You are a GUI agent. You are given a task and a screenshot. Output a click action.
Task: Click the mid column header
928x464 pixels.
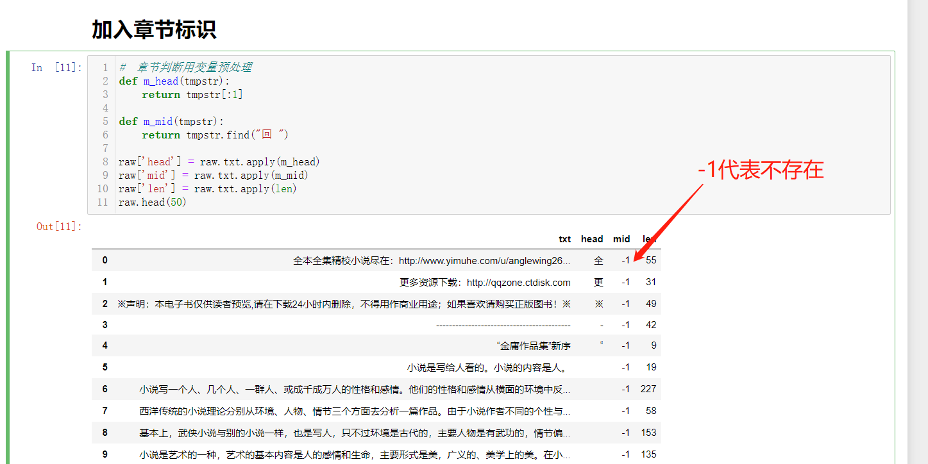click(621, 239)
